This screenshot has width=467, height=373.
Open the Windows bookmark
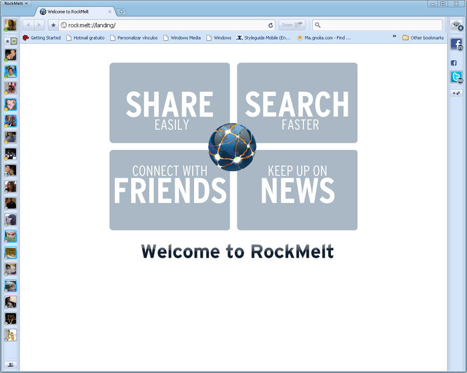pos(219,38)
